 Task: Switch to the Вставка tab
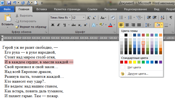point(42,9)
